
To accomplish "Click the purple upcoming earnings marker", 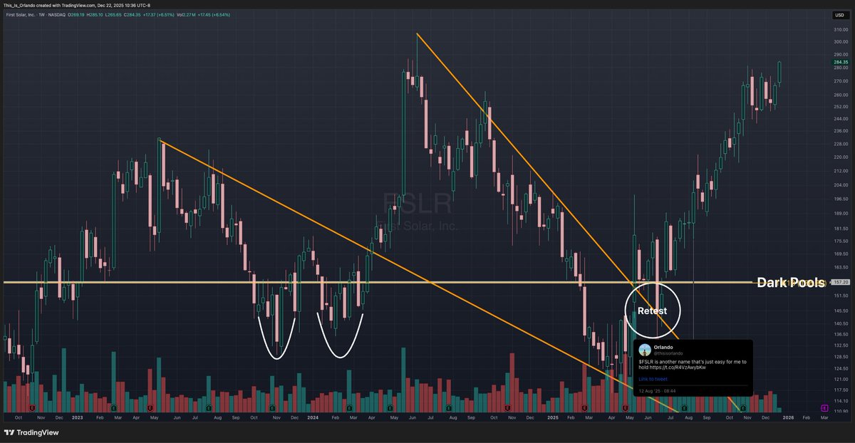I will click(x=824, y=408).
